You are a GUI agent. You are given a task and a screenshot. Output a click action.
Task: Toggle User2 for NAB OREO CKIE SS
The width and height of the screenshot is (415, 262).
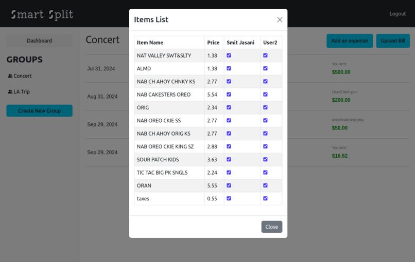[x=266, y=120]
